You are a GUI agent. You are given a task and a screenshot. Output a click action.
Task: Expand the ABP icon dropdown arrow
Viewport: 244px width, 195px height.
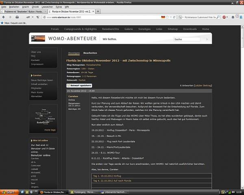227,17
